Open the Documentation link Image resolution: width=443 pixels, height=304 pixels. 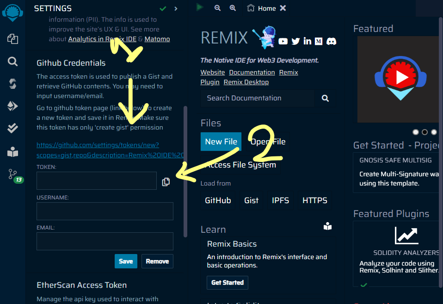[x=252, y=72]
